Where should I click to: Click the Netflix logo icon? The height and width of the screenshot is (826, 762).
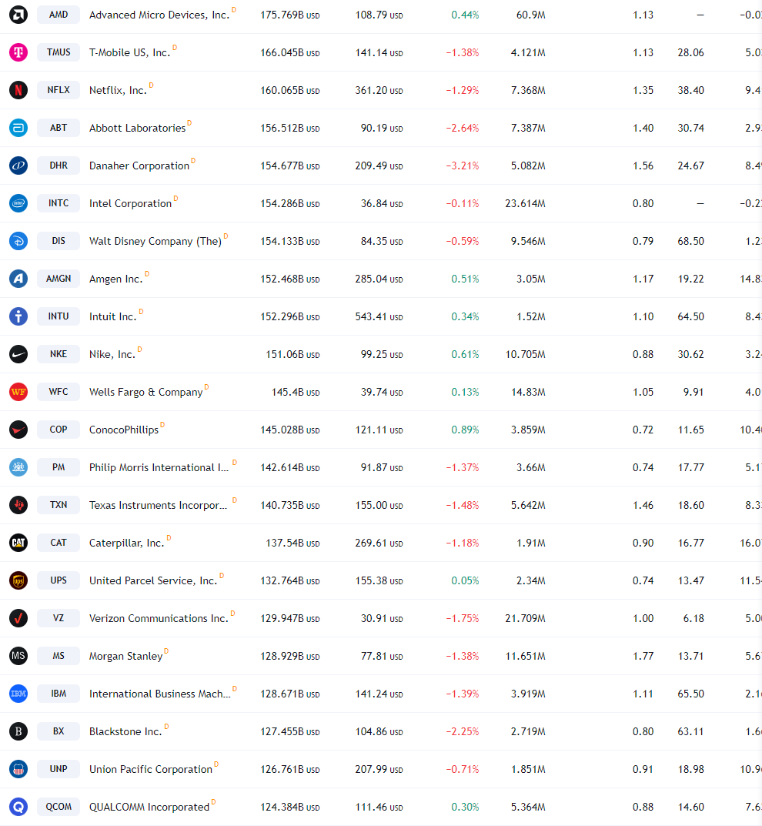click(x=18, y=90)
